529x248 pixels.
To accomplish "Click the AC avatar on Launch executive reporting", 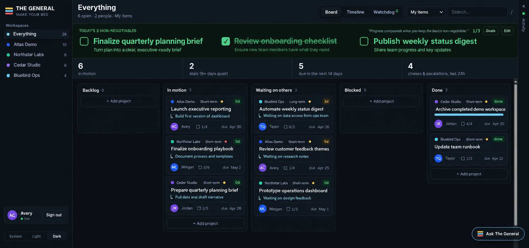I will click(x=174, y=127).
